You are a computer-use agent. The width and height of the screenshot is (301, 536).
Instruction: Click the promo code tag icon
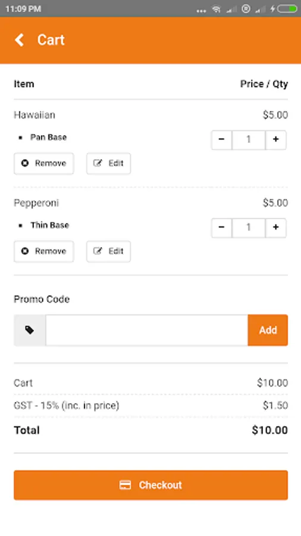(30, 330)
